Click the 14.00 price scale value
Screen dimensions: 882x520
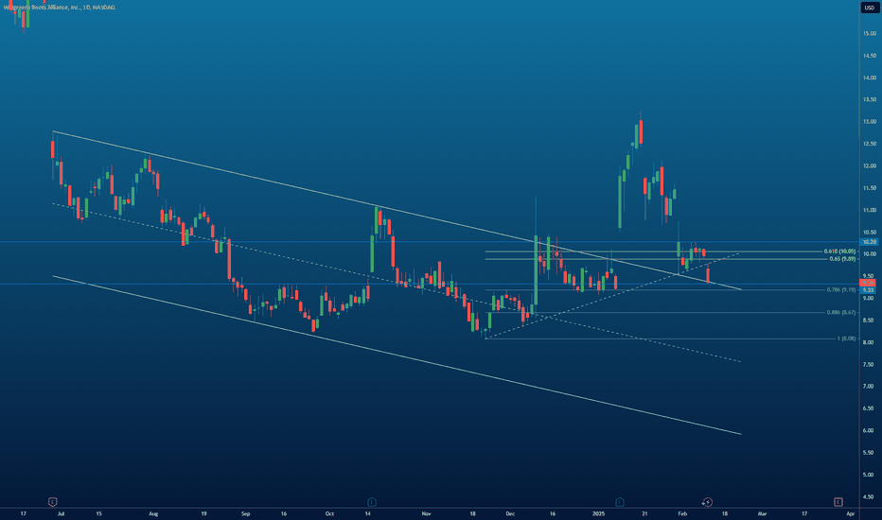click(x=869, y=78)
